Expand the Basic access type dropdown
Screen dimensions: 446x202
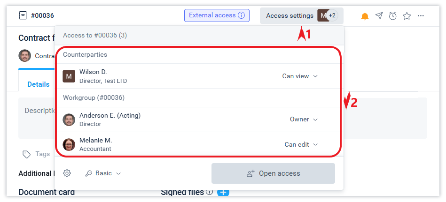coord(103,173)
